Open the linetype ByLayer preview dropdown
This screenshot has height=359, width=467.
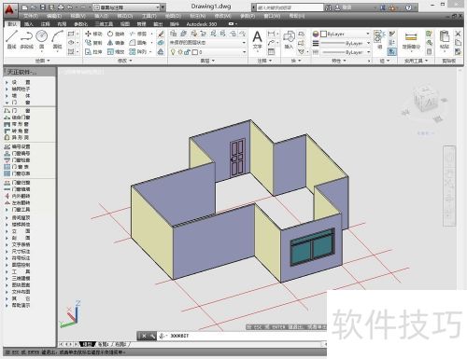[345, 52]
